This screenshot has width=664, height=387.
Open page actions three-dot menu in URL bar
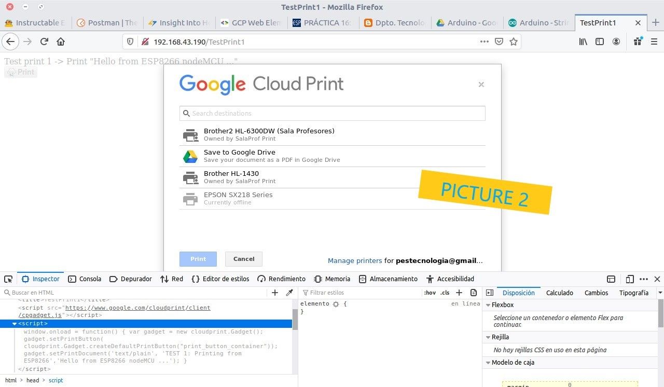click(x=485, y=42)
